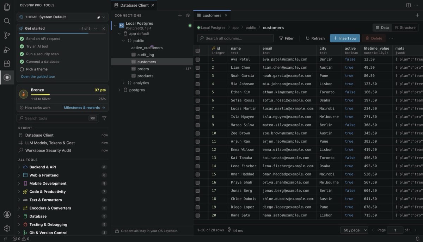The width and height of the screenshot is (423, 242).
Task: Click the remote window icon in status bar
Action: tap(5, 239)
